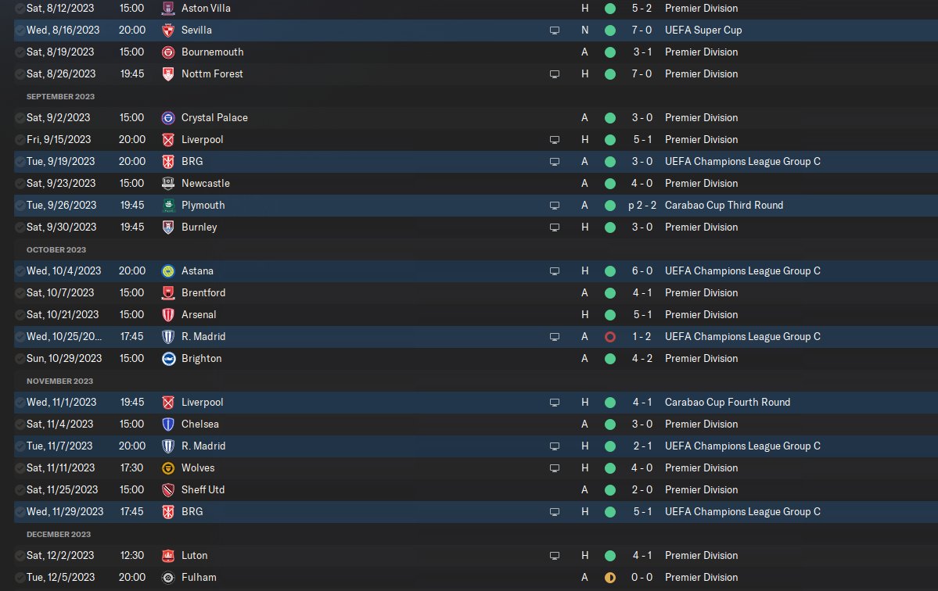The image size is (938, 591).
Task: Click the green win dot for Arsenal match
Action: (x=610, y=315)
